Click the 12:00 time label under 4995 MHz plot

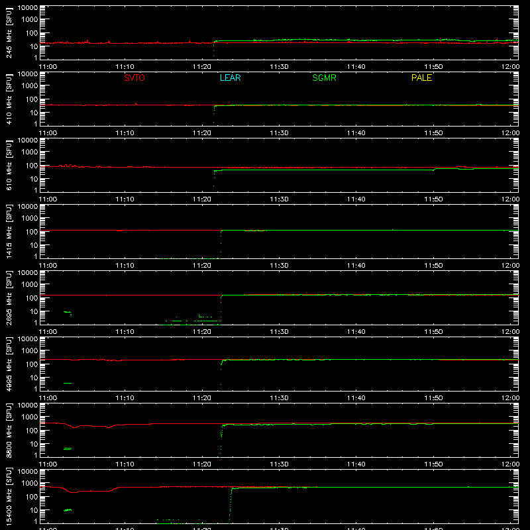pyautogui.click(x=510, y=398)
